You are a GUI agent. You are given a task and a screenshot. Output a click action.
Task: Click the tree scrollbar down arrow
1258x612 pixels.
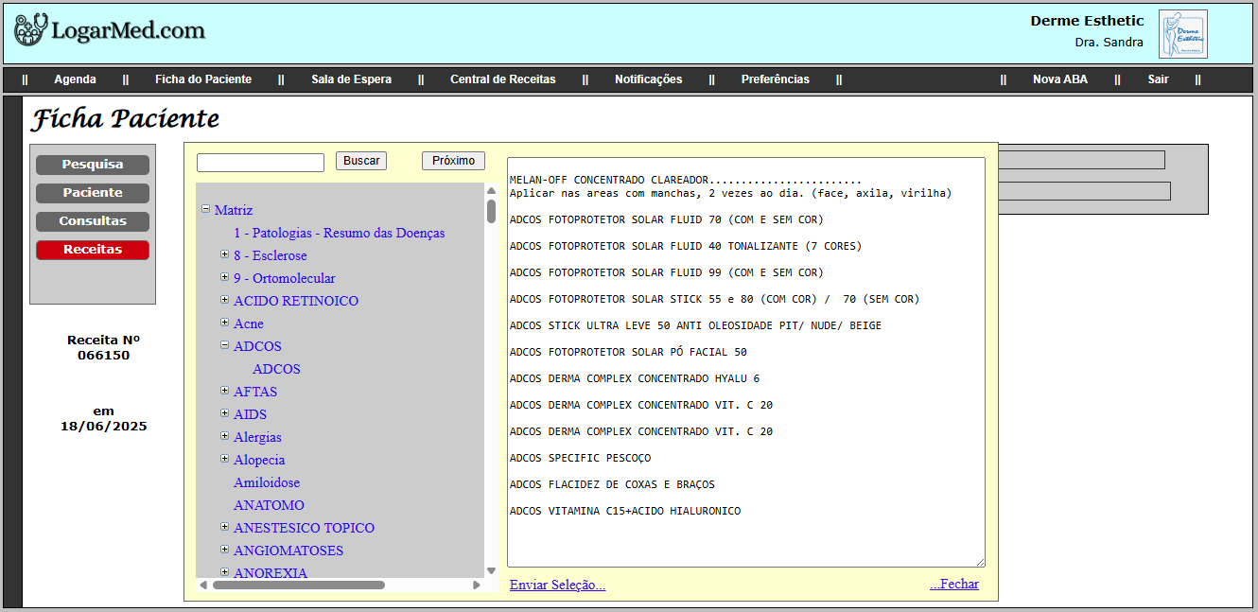492,570
